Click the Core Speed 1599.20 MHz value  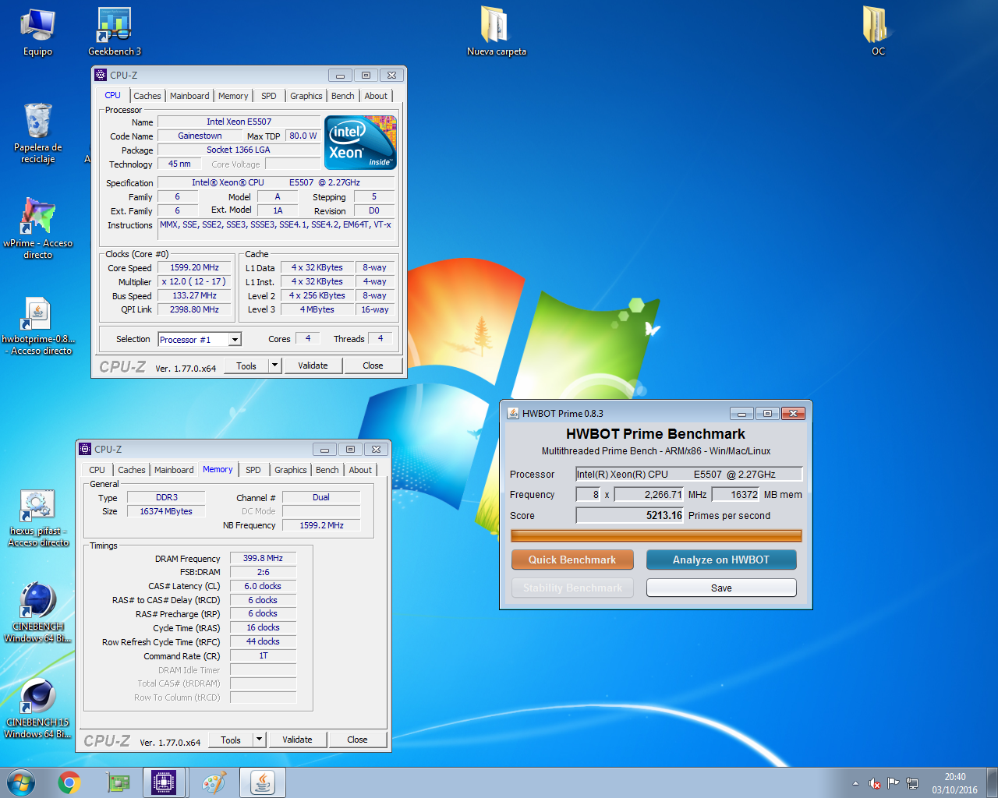(195, 267)
